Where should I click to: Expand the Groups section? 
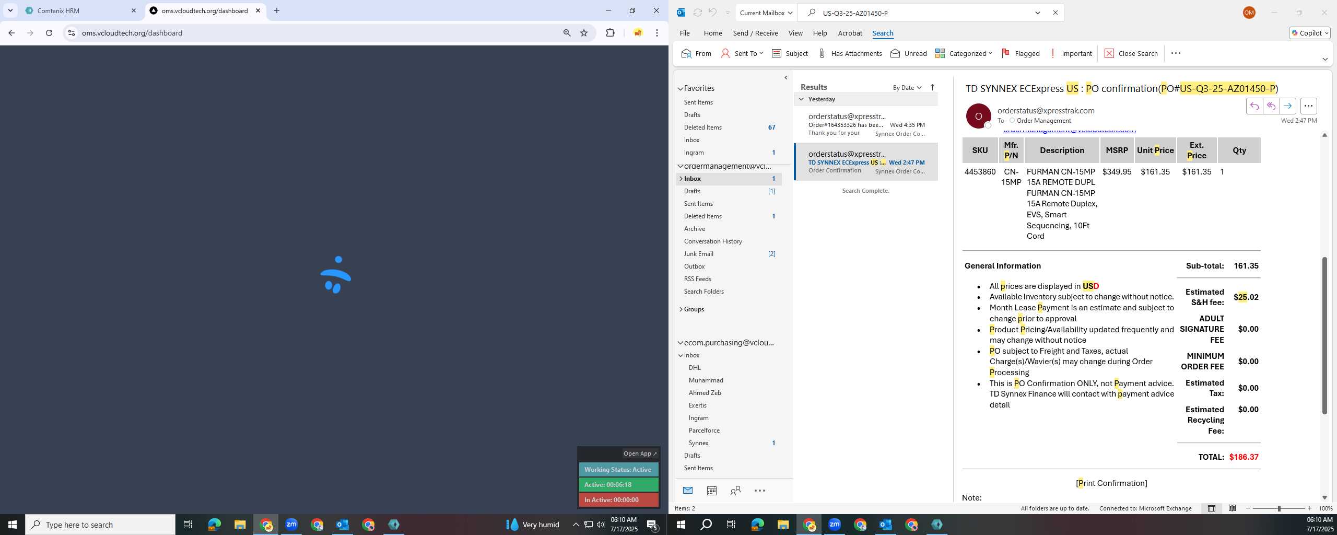click(x=681, y=309)
